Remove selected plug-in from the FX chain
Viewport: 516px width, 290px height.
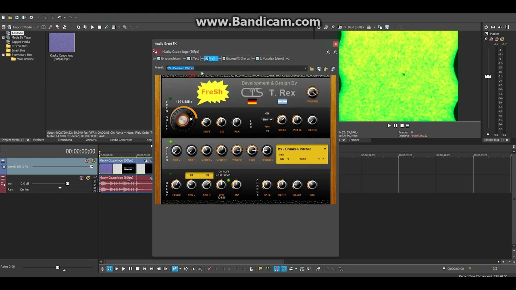[335, 52]
